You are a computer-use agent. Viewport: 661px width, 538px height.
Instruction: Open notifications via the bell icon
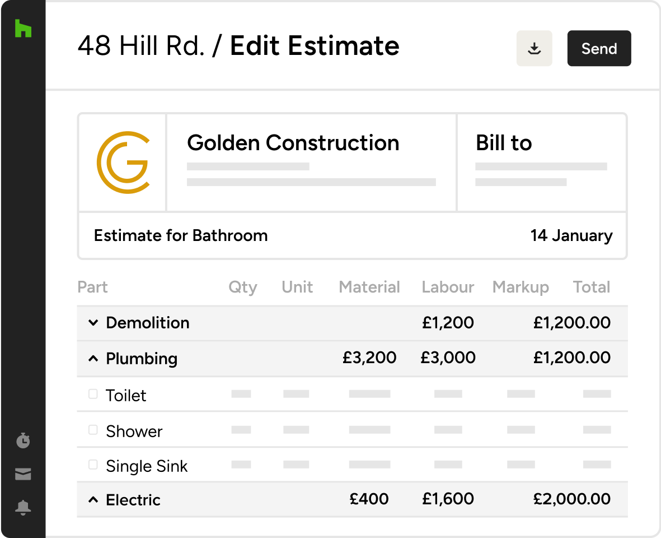coord(23,508)
